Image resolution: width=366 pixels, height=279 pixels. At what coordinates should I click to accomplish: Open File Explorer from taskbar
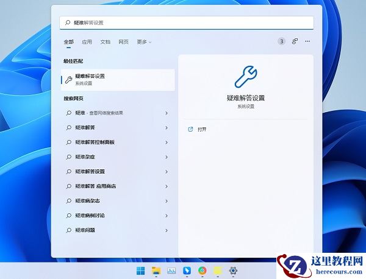tap(156, 270)
